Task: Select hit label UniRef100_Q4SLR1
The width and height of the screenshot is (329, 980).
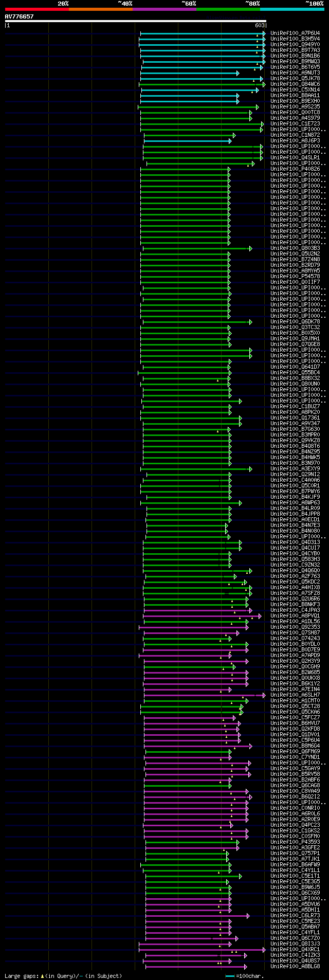Action: 295,157
